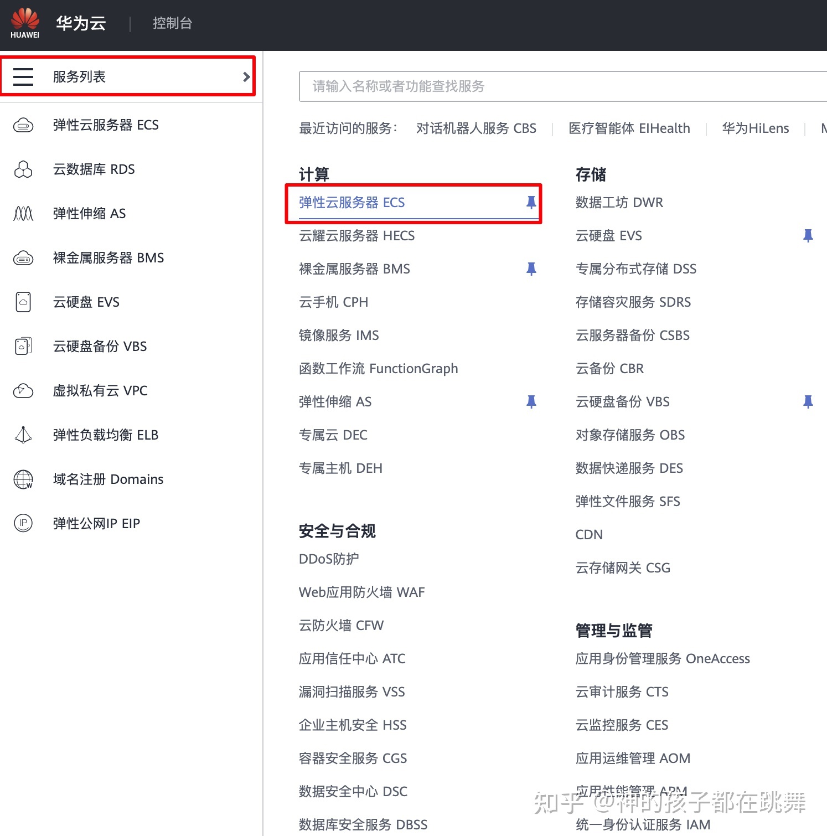Click the sidebar 域名注册 Domains globe icon
The image size is (827, 836).
23,479
